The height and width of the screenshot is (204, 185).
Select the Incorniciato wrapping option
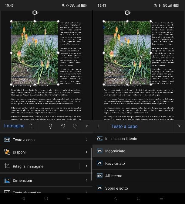click(115, 151)
